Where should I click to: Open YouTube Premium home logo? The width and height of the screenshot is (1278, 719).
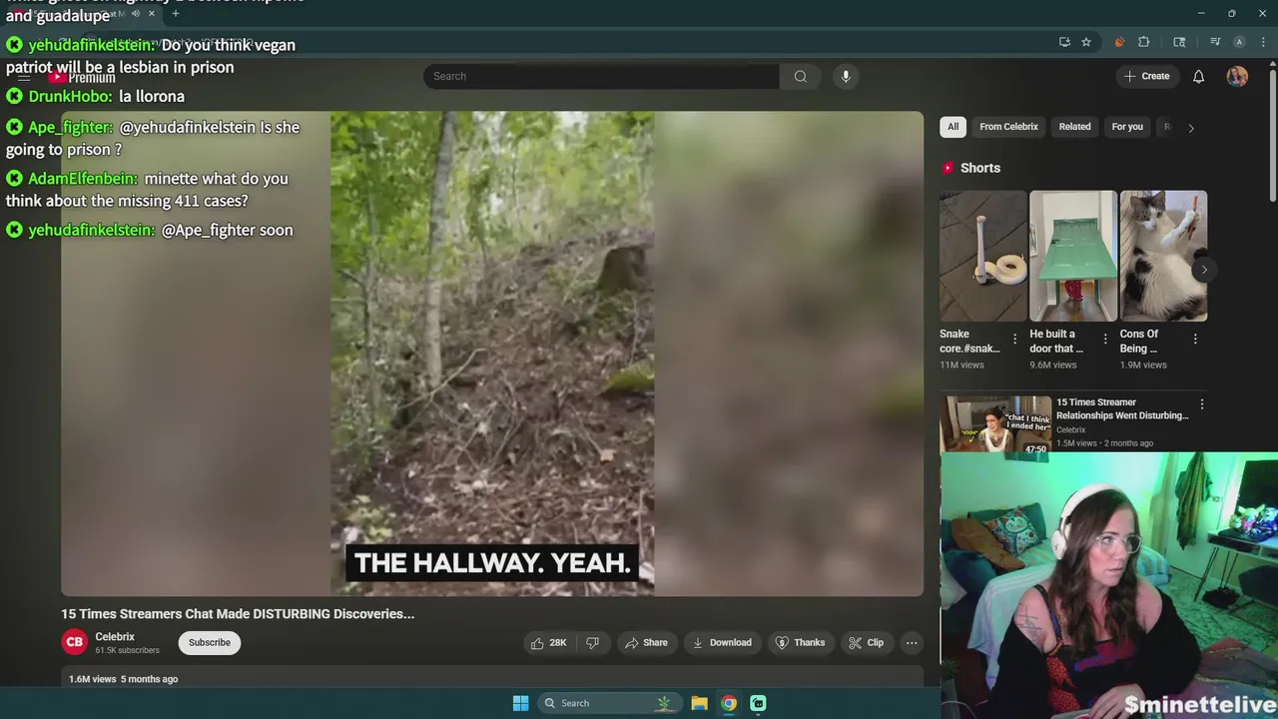pyautogui.click(x=82, y=77)
